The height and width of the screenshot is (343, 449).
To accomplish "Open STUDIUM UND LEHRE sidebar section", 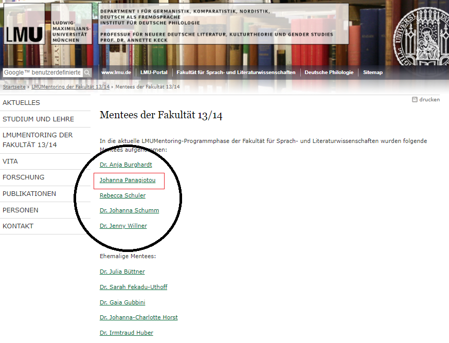I will [x=38, y=119].
